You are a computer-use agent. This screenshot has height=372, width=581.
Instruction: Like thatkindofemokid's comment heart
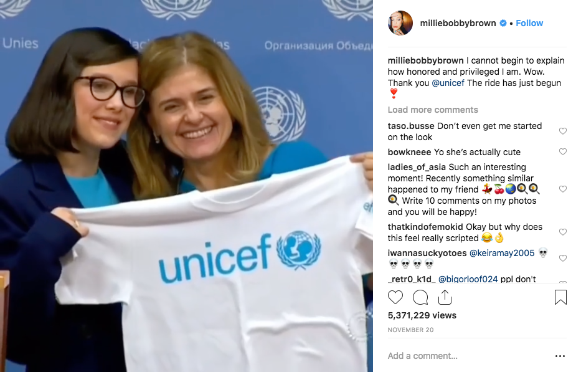(562, 232)
